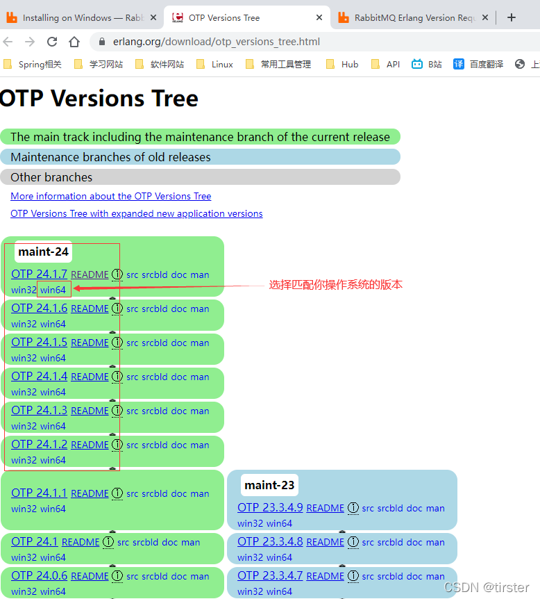Image resolution: width=540 pixels, height=599 pixels.
Task: Click info icon next to OTP 24.1.7
Action: (117, 274)
